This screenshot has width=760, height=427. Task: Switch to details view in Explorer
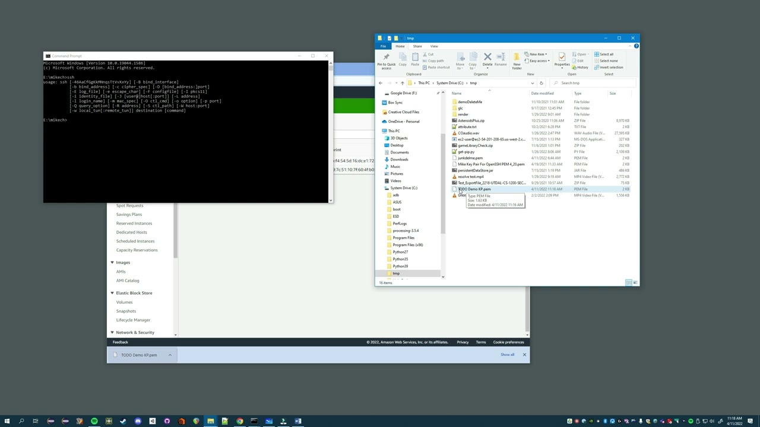click(x=629, y=282)
